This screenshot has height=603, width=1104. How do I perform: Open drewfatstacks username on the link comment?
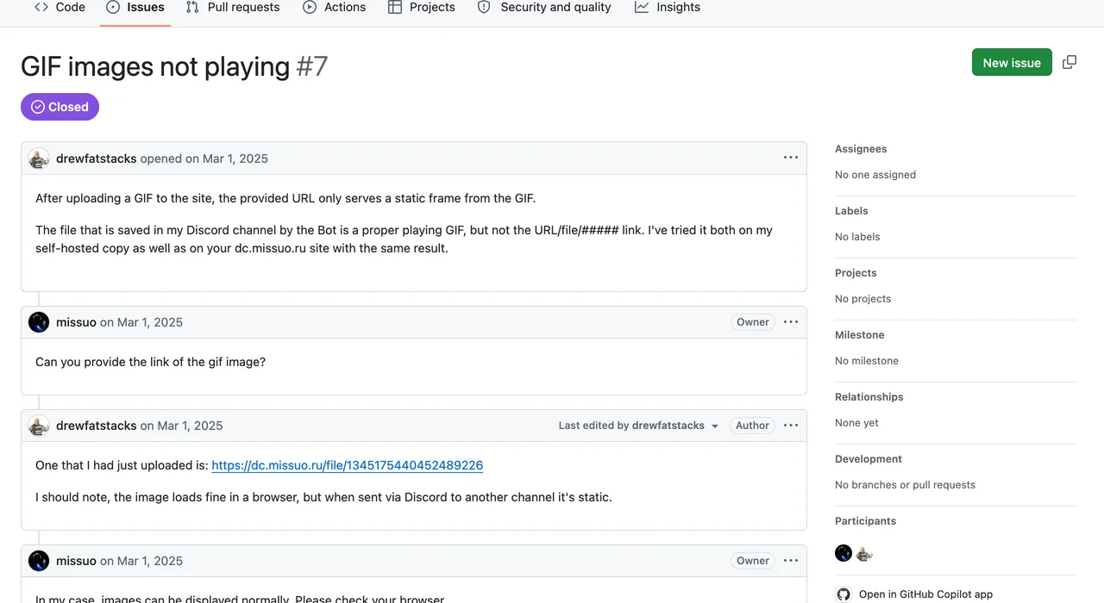point(97,426)
